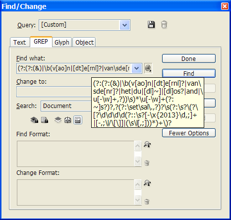Viewport: 231px width, 220px height.
Task: Click the Delete Query trash icon
Action: (164, 25)
